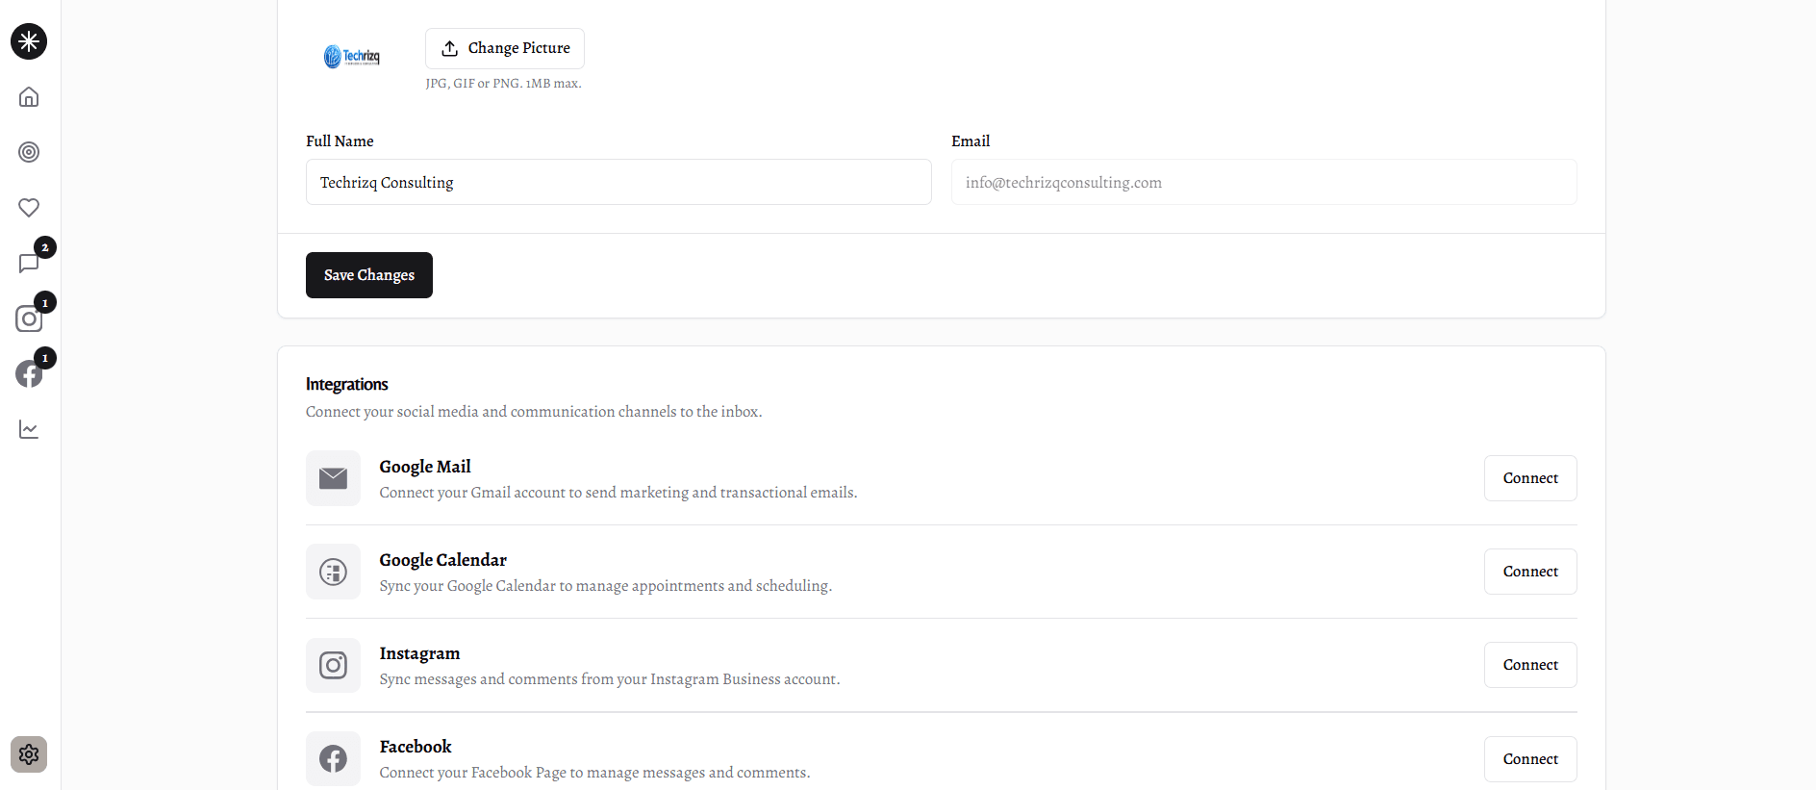Click the Google Mail envelope icon
The width and height of the screenshot is (1816, 790).
pos(333,478)
